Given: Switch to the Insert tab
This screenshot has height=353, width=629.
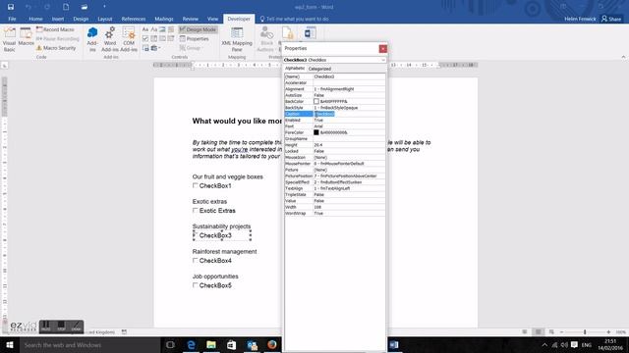Looking at the screenshot, I should coord(58,19).
